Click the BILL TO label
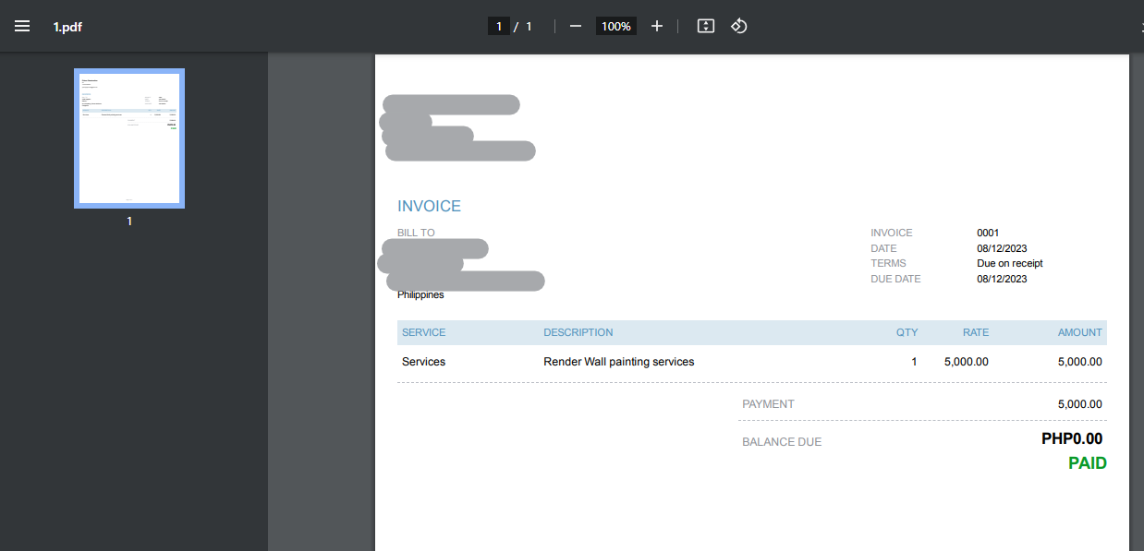This screenshot has width=1144, height=551. tap(416, 233)
